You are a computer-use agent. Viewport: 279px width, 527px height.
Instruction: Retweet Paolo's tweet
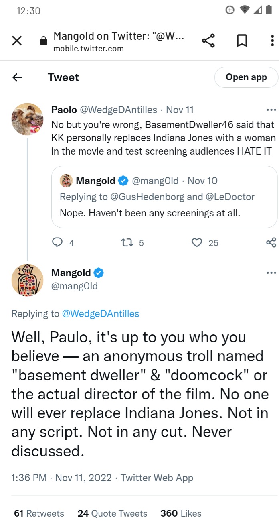pyautogui.click(x=127, y=242)
